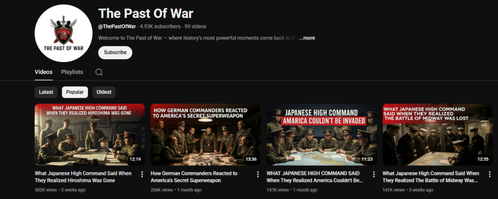Open the channel search magnifier icon
This screenshot has height=199, width=498.
click(x=99, y=72)
